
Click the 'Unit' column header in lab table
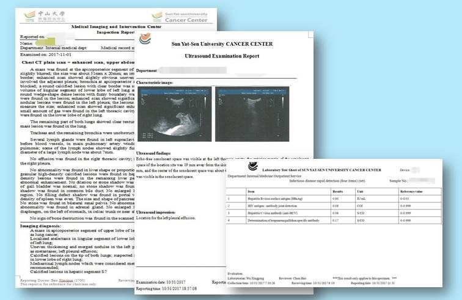tap(360, 192)
